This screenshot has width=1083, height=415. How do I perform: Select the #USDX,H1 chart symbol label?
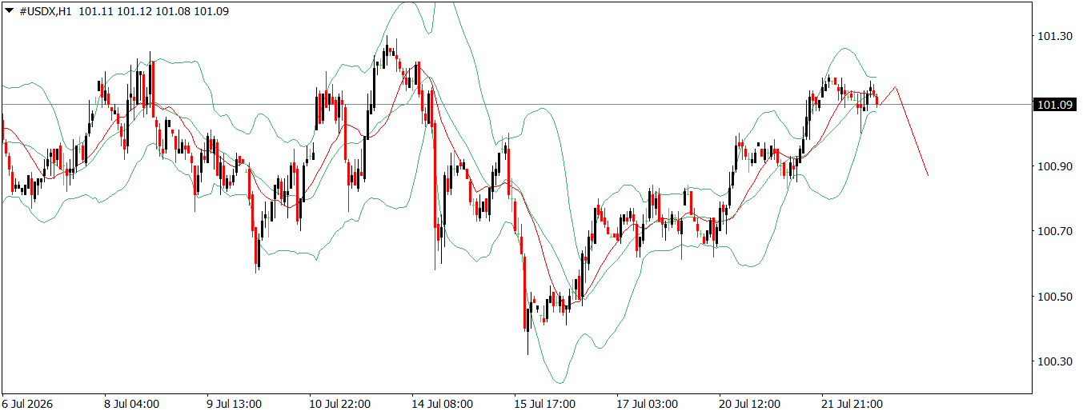pos(46,11)
